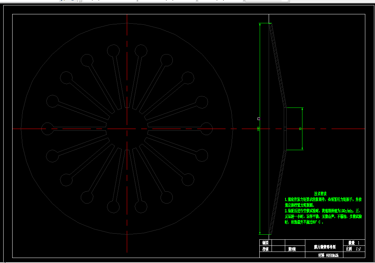Image resolution: width=375 pixels, height=263 pixels.
Task: Click the 比例 label in title block
Action: (x=349, y=249)
